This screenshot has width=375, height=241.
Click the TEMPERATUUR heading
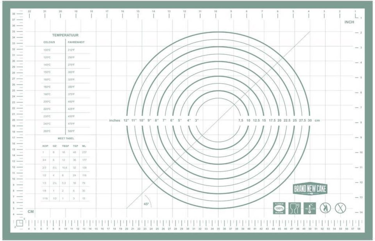click(x=65, y=35)
